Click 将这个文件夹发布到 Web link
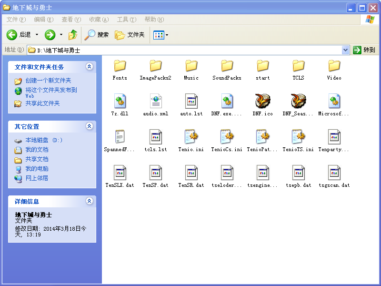This screenshot has width=381, height=286. (51, 92)
